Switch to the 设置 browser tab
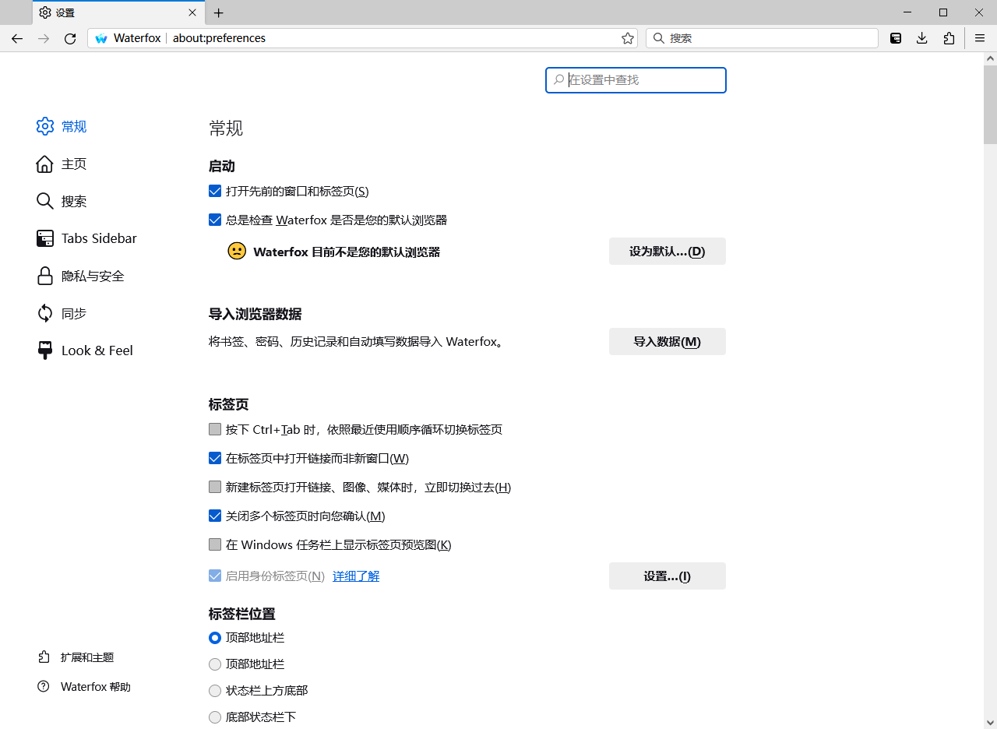Viewport: 997px width, 729px height. [117, 12]
